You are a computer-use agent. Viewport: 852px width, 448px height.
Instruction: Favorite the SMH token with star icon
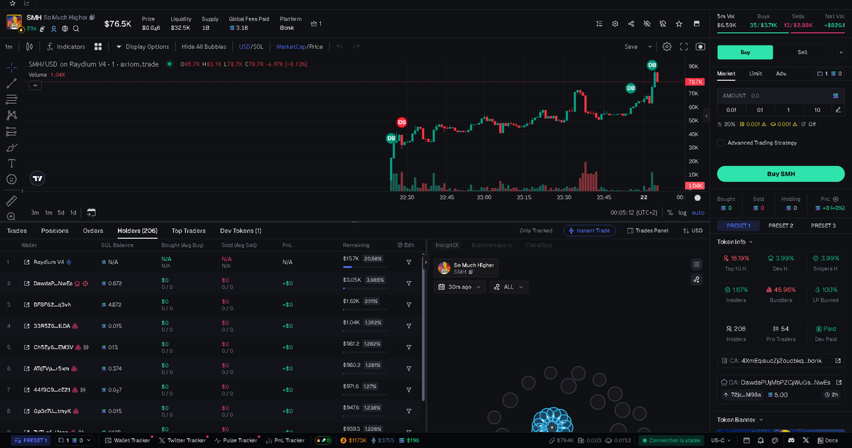pyautogui.click(x=679, y=23)
